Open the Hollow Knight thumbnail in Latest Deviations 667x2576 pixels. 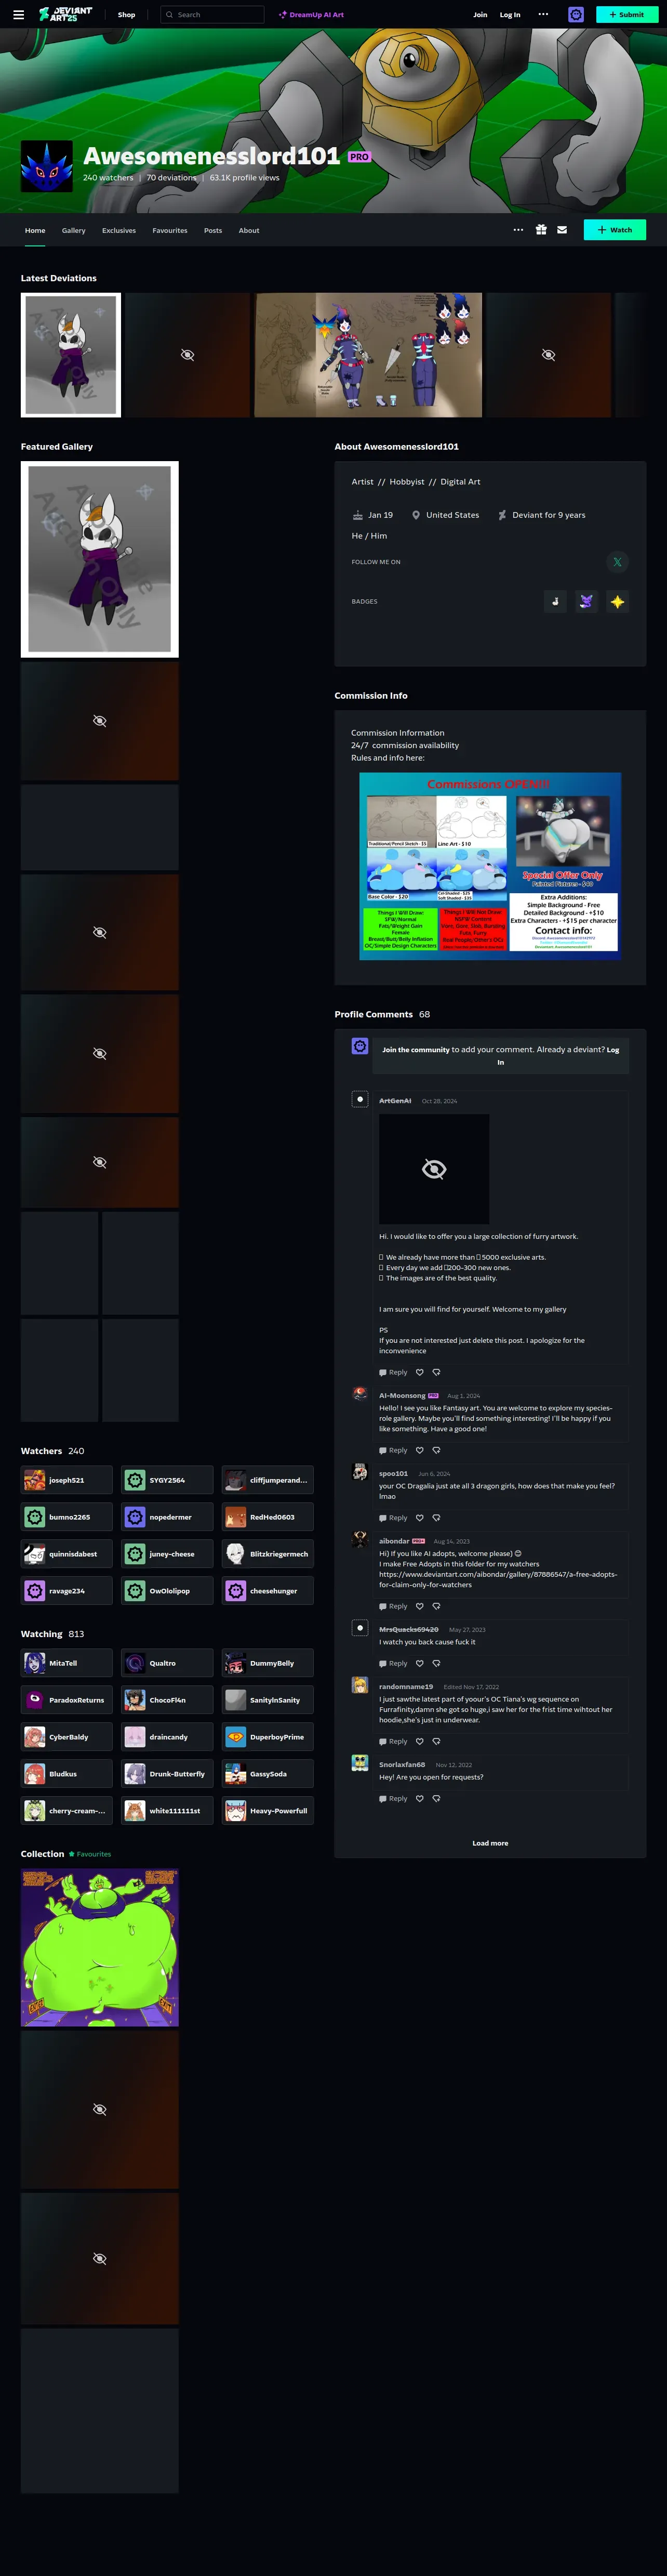[71, 355]
